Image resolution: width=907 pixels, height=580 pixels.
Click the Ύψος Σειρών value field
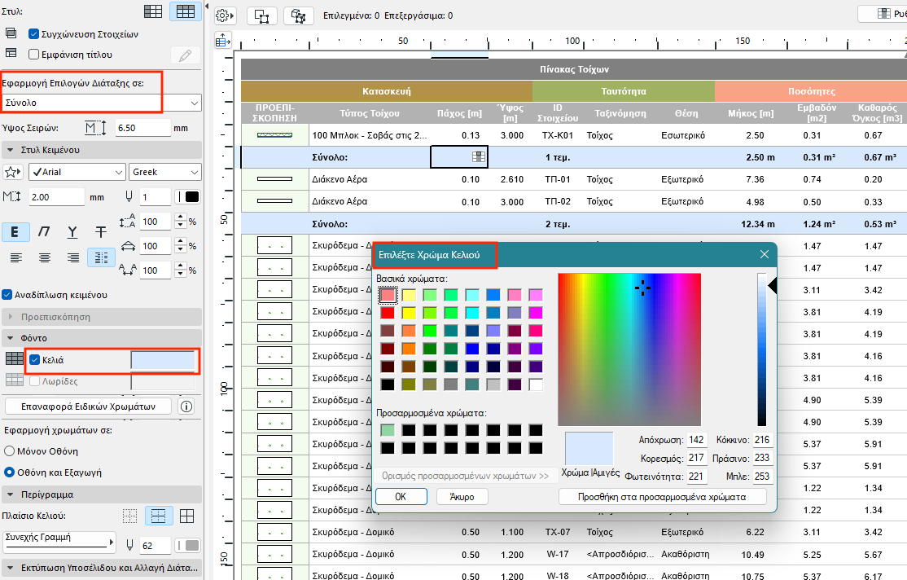tap(142, 128)
